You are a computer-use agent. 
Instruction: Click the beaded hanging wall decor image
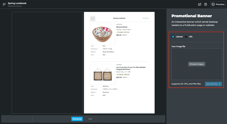pos(103,74)
